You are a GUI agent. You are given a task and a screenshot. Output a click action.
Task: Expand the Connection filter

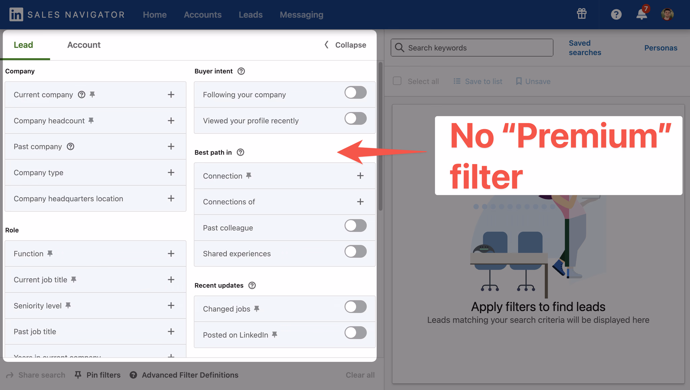pos(360,175)
